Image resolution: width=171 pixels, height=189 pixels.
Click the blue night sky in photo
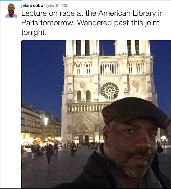coord(42,72)
